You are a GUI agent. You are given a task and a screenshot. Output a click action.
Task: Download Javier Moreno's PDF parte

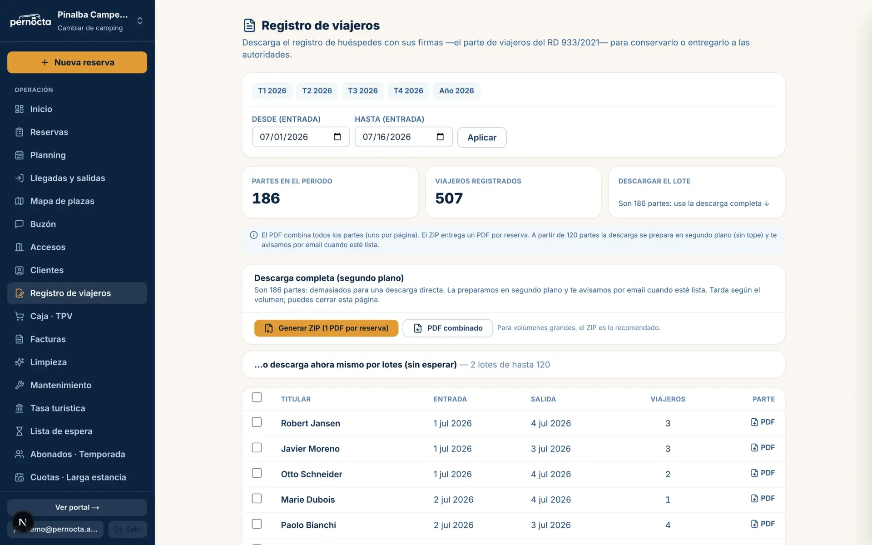763,447
